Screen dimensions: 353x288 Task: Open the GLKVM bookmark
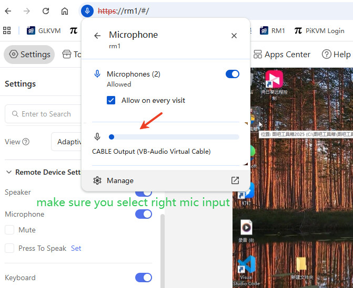(44, 30)
